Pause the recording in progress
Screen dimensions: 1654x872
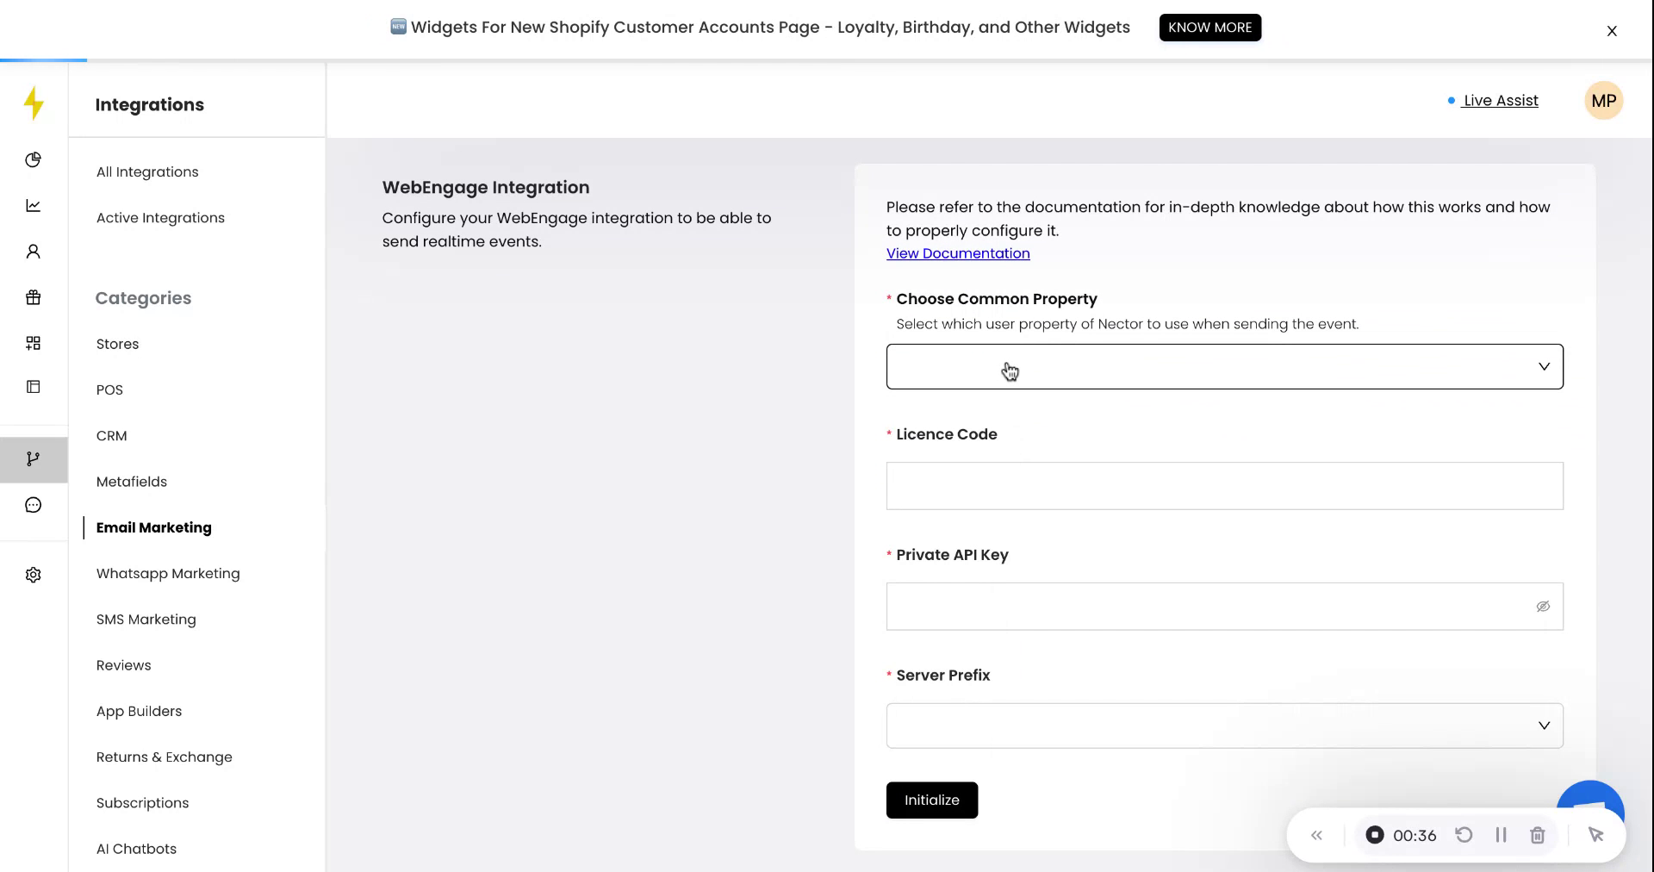point(1502,835)
